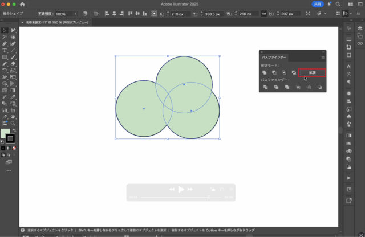Click the Stroke color swatch

click(10, 138)
